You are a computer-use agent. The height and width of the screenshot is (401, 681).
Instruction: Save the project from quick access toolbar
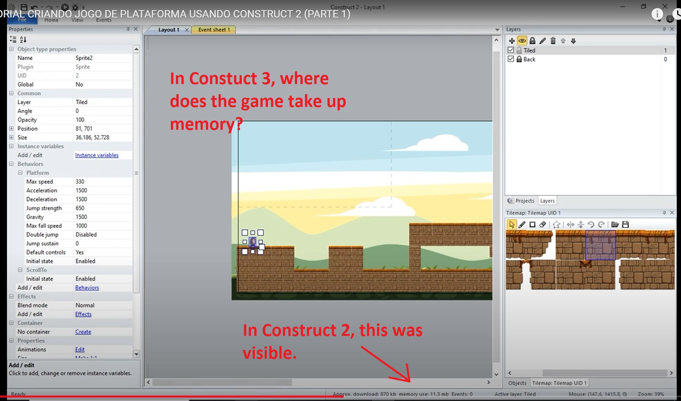pyautogui.click(x=24, y=7)
